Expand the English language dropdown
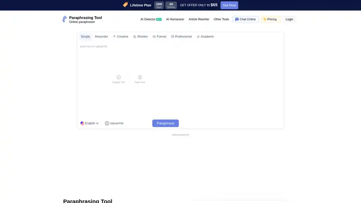The width and height of the screenshot is (361, 203). point(90,123)
